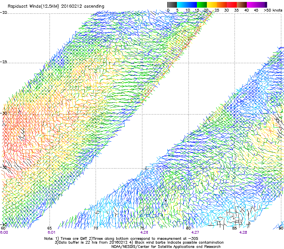Click the '10' label under the color legend

[x=188, y=10]
